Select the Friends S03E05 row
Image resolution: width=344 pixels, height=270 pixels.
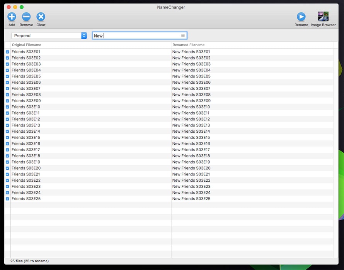[26, 76]
